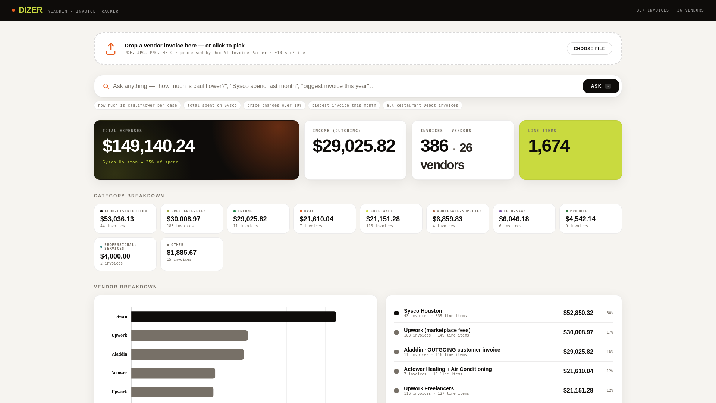Open the Food-Distribution category card
716x403 pixels.
[x=125, y=219]
